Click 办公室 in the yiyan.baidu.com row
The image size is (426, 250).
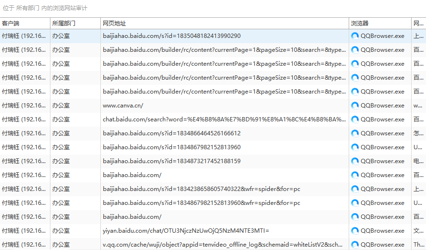coord(61,231)
